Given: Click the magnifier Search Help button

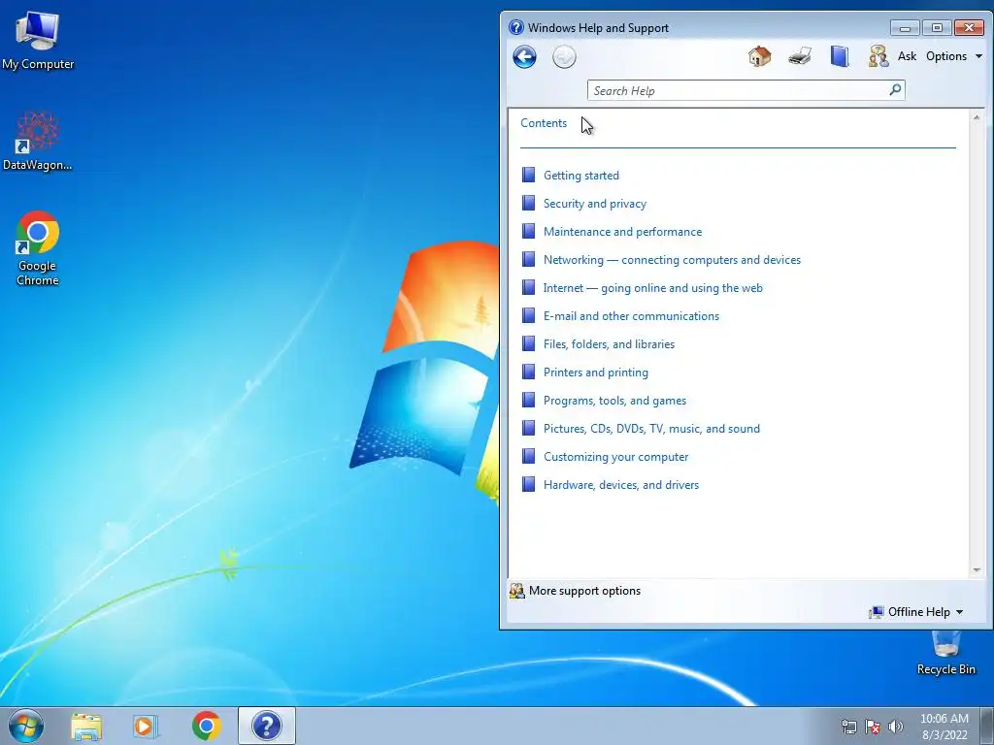Looking at the screenshot, I should [x=895, y=90].
